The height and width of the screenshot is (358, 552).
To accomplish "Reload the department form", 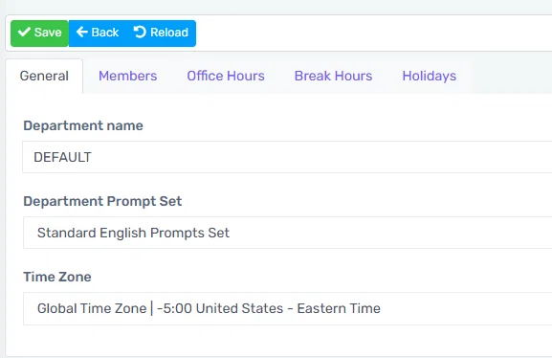I will pyautogui.click(x=162, y=34).
